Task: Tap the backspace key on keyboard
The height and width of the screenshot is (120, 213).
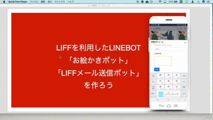Action: click(x=184, y=76)
